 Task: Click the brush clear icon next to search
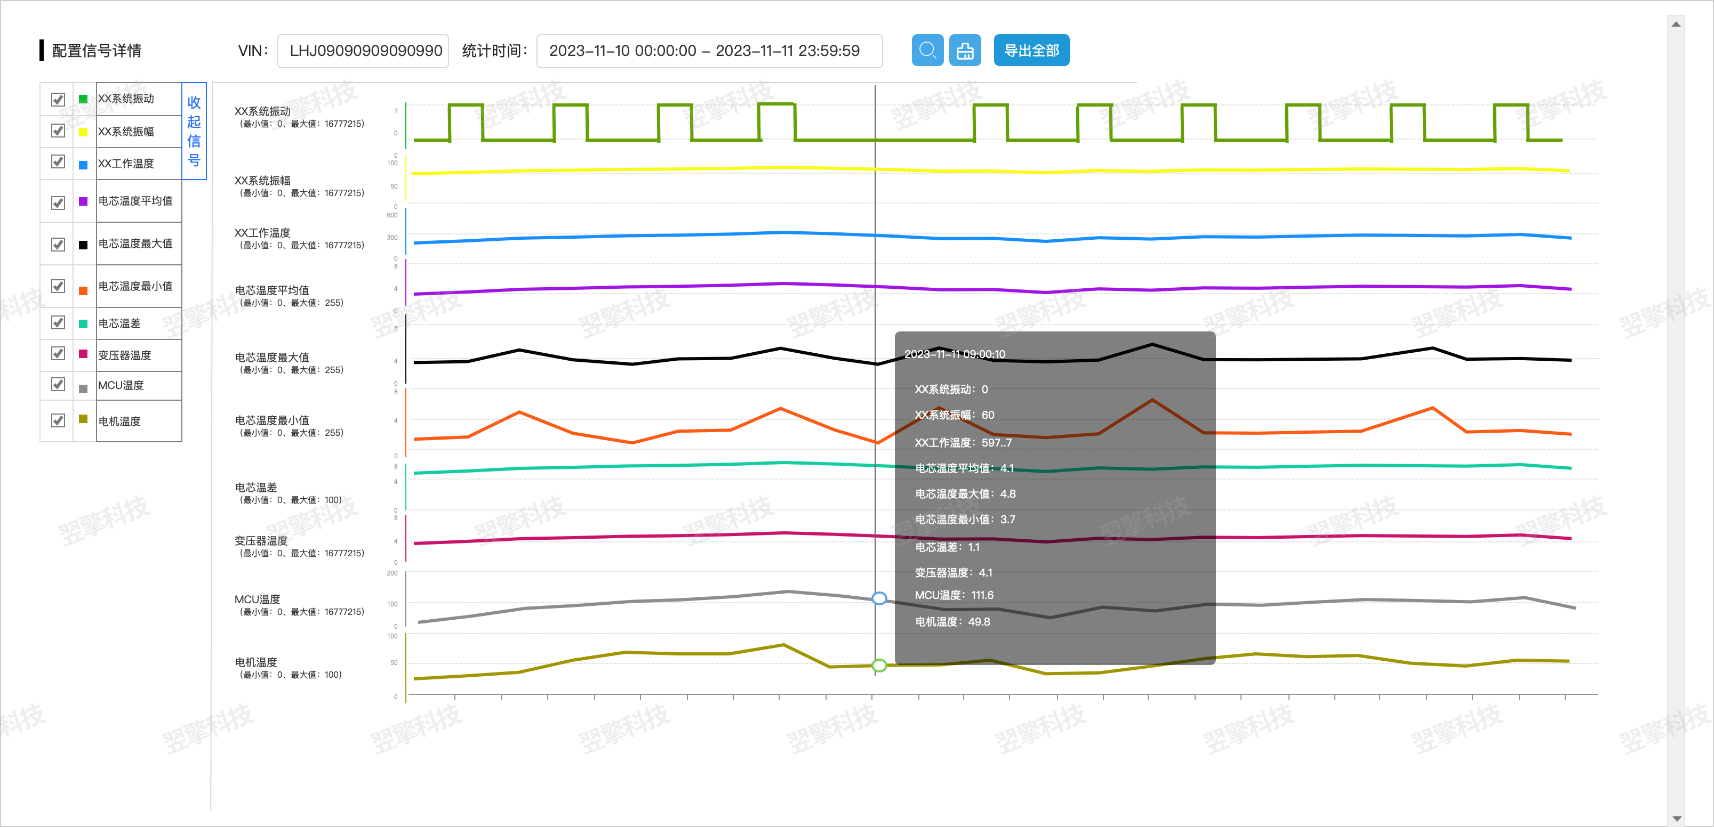click(x=965, y=50)
